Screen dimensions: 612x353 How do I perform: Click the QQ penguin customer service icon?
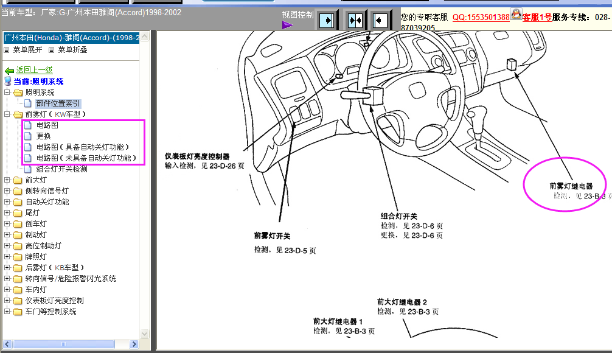tap(516, 14)
